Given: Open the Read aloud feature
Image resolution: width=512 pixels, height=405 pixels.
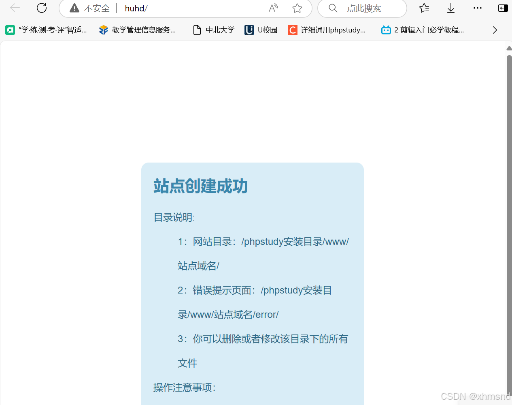Looking at the screenshot, I should coord(273,8).
